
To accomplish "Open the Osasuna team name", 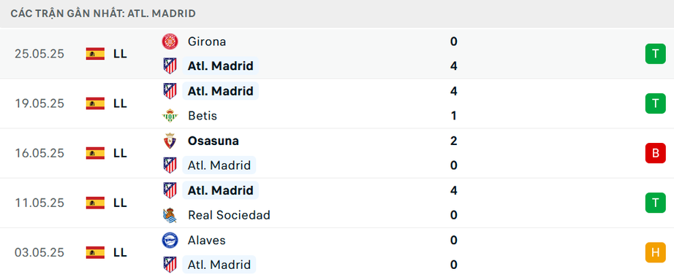I will tap(213, 141).
